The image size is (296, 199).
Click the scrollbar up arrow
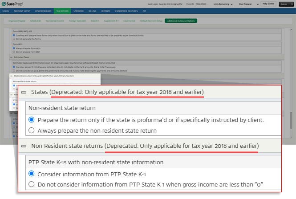pos(291,29)
